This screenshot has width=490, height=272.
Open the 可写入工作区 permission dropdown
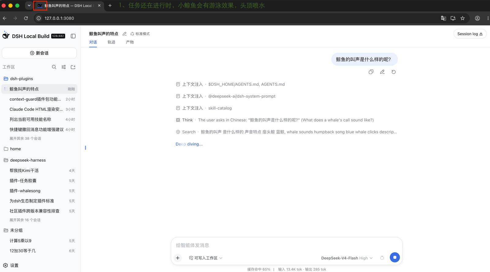pyautogui.click(x=205, y=258)
